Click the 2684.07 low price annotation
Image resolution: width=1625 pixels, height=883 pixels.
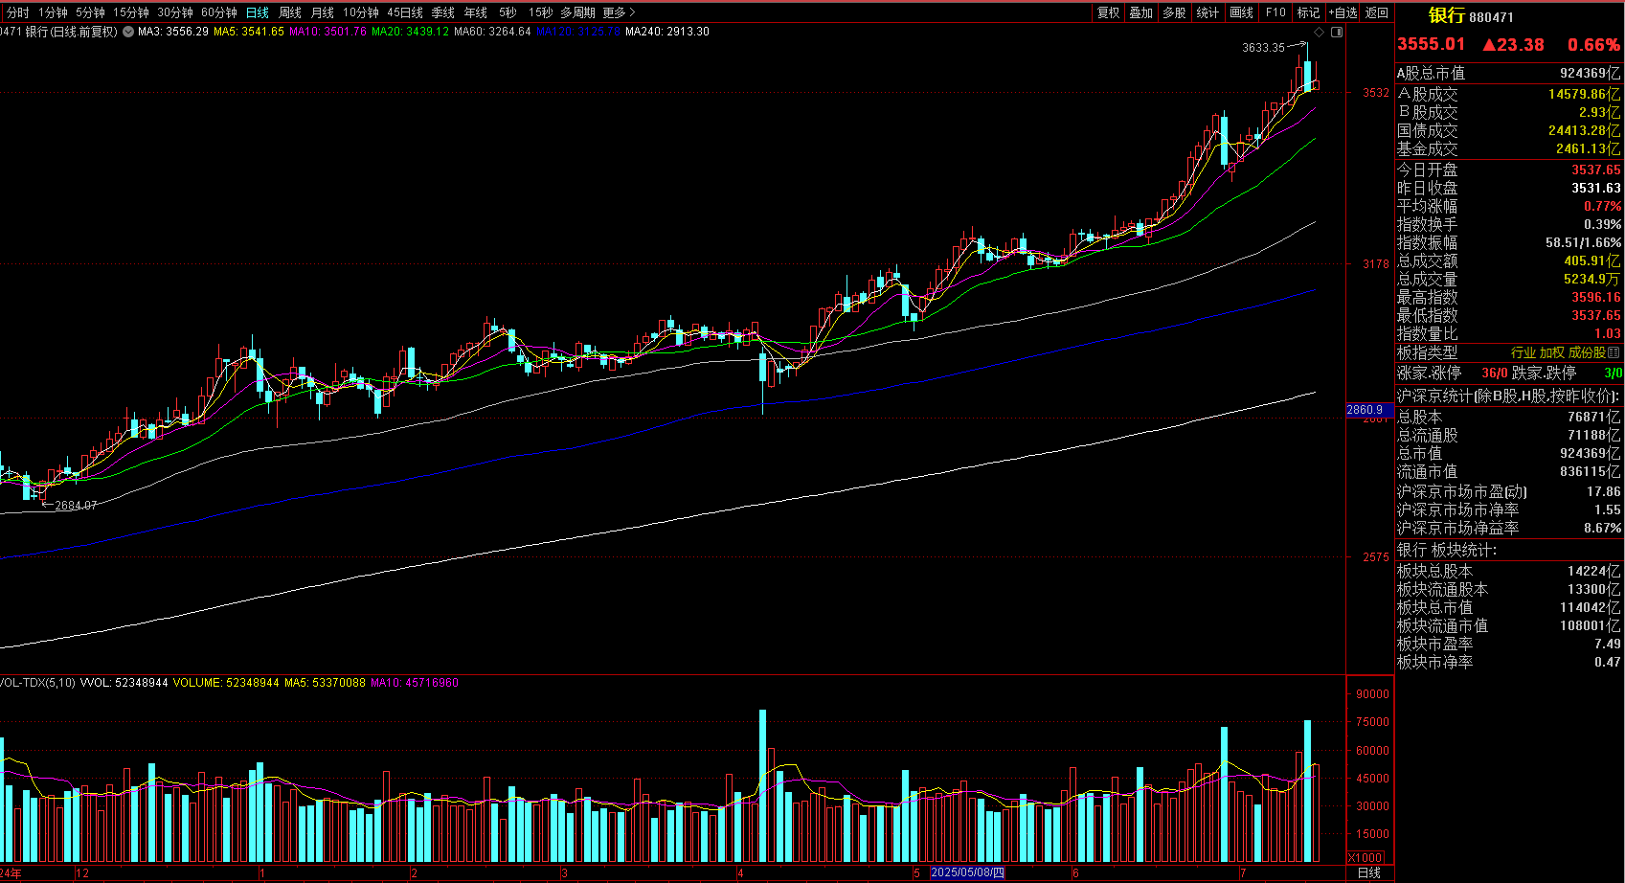click(76, 506)
